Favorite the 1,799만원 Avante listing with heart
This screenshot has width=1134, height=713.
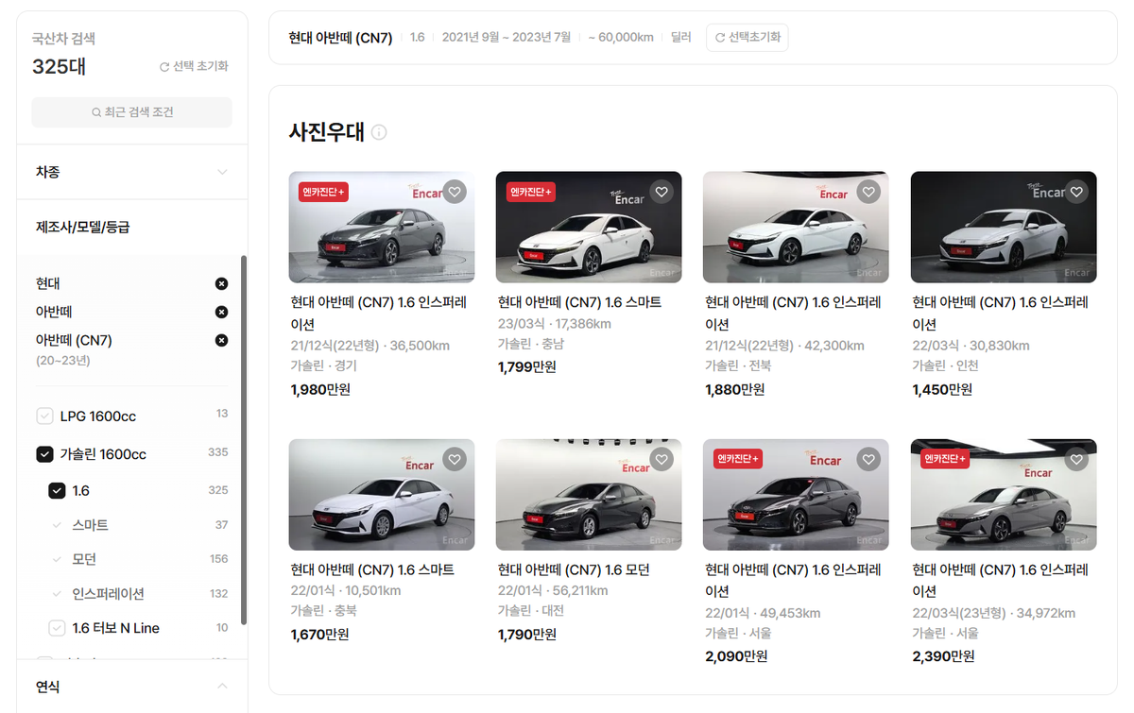[661, 192]
